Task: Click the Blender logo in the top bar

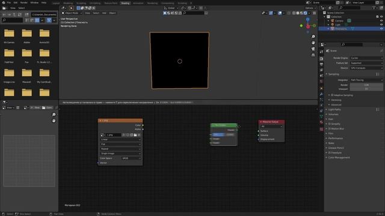Action: (4, 2)
